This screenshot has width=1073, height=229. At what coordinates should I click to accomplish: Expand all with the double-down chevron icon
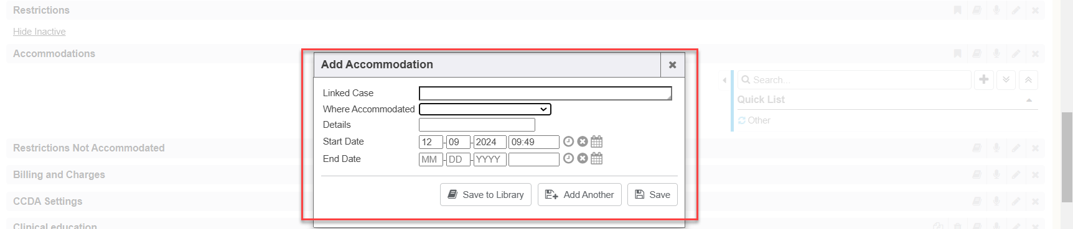[x=1006, y=79]
